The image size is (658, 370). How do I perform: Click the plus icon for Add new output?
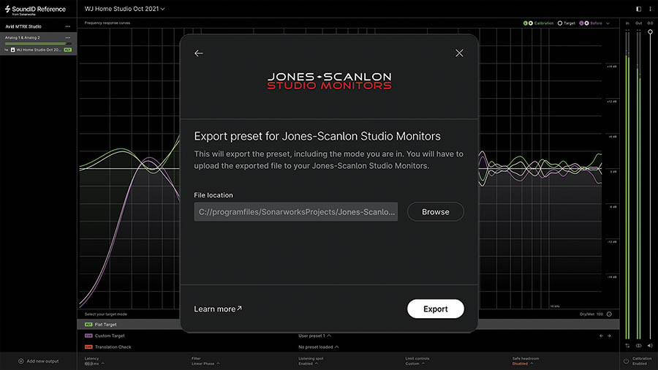tap(20, 360)
